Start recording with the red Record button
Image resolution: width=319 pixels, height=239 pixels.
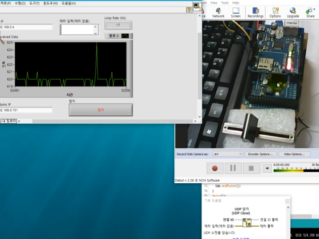point(215,168)
